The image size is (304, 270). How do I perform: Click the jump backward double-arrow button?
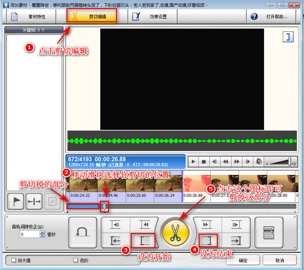(144, 224)
